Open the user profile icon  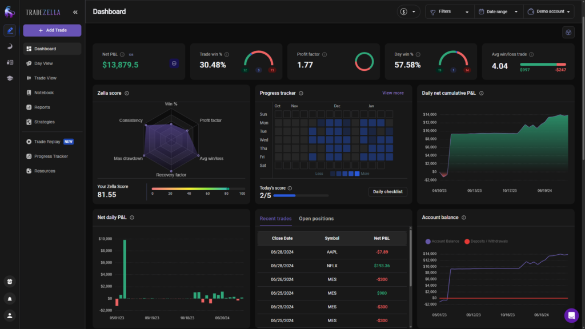tap(10, 315)
